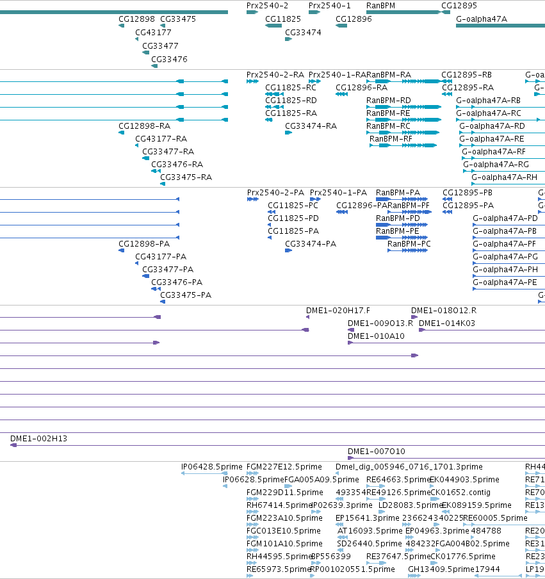The height and width of the screenshot is (579, 545).
Task: Click the "CG33475" gene label
Action: point(178,19)
